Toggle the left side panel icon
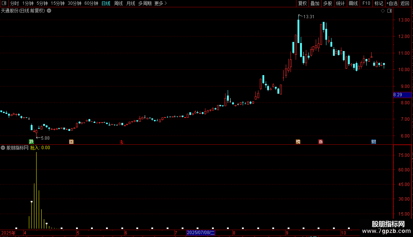Screen dimensions: 413x237 point(4,3)
